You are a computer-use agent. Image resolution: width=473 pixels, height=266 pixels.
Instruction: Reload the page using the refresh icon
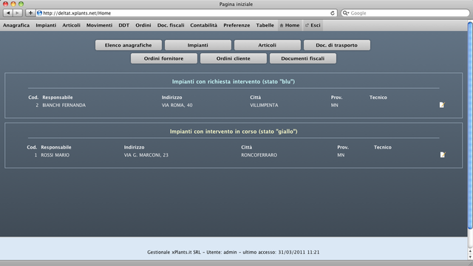[333, 13]
